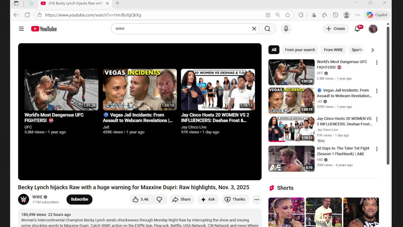Subscribe to the WWE channel
The height and width of the screenshot is (227, 403).
[79, 199]
